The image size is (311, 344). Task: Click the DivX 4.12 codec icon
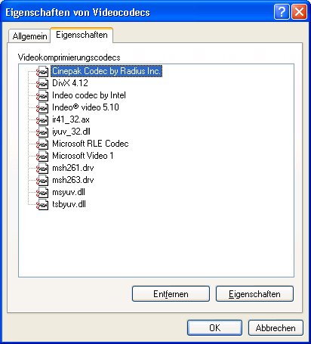point(42,84)
